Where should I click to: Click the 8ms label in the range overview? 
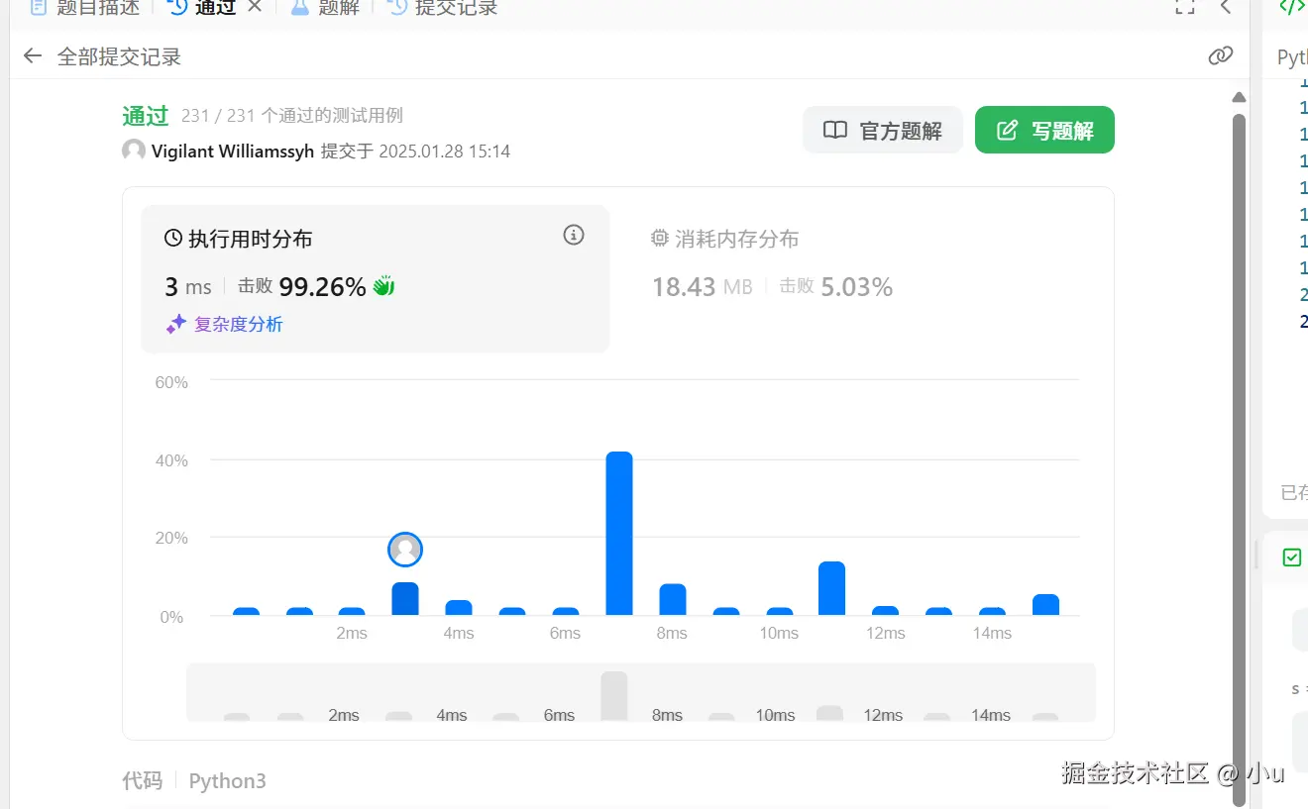(x=667, y=715)
